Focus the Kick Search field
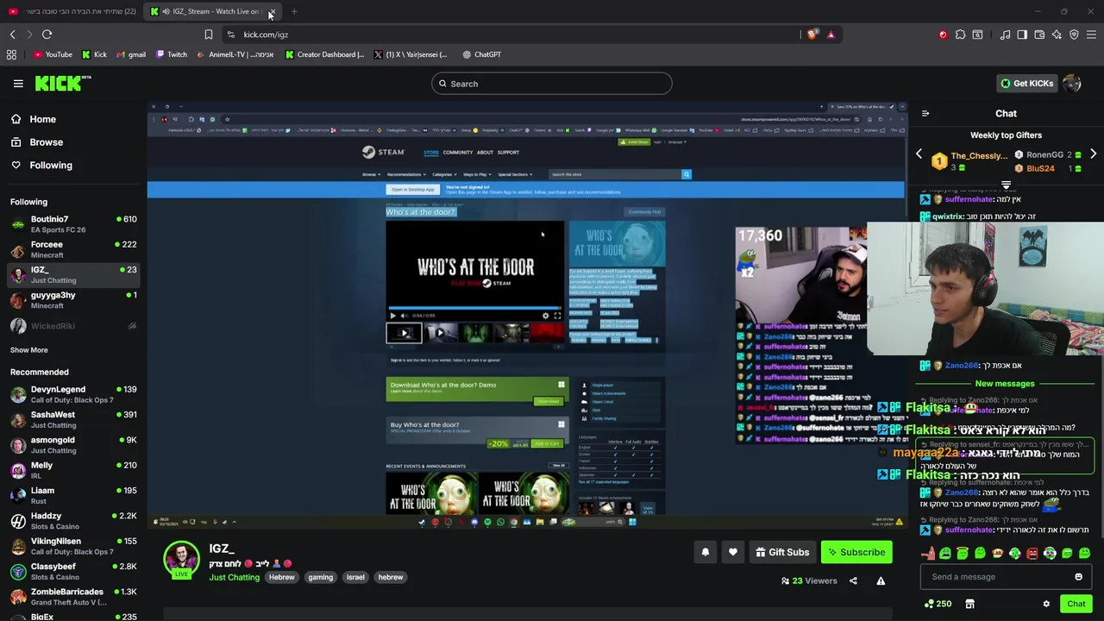This screenshot has height=621, width=1104. click(552, 84)
